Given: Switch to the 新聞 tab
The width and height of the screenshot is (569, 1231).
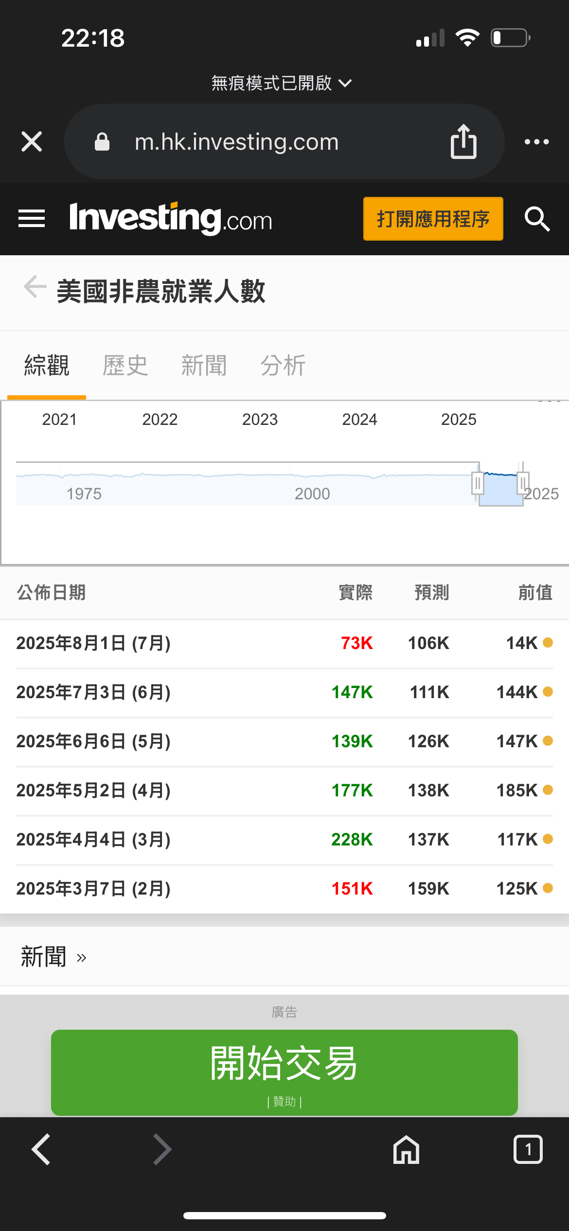Looking at the screenshot, I should pyautogui.click(x=204, y=365).
